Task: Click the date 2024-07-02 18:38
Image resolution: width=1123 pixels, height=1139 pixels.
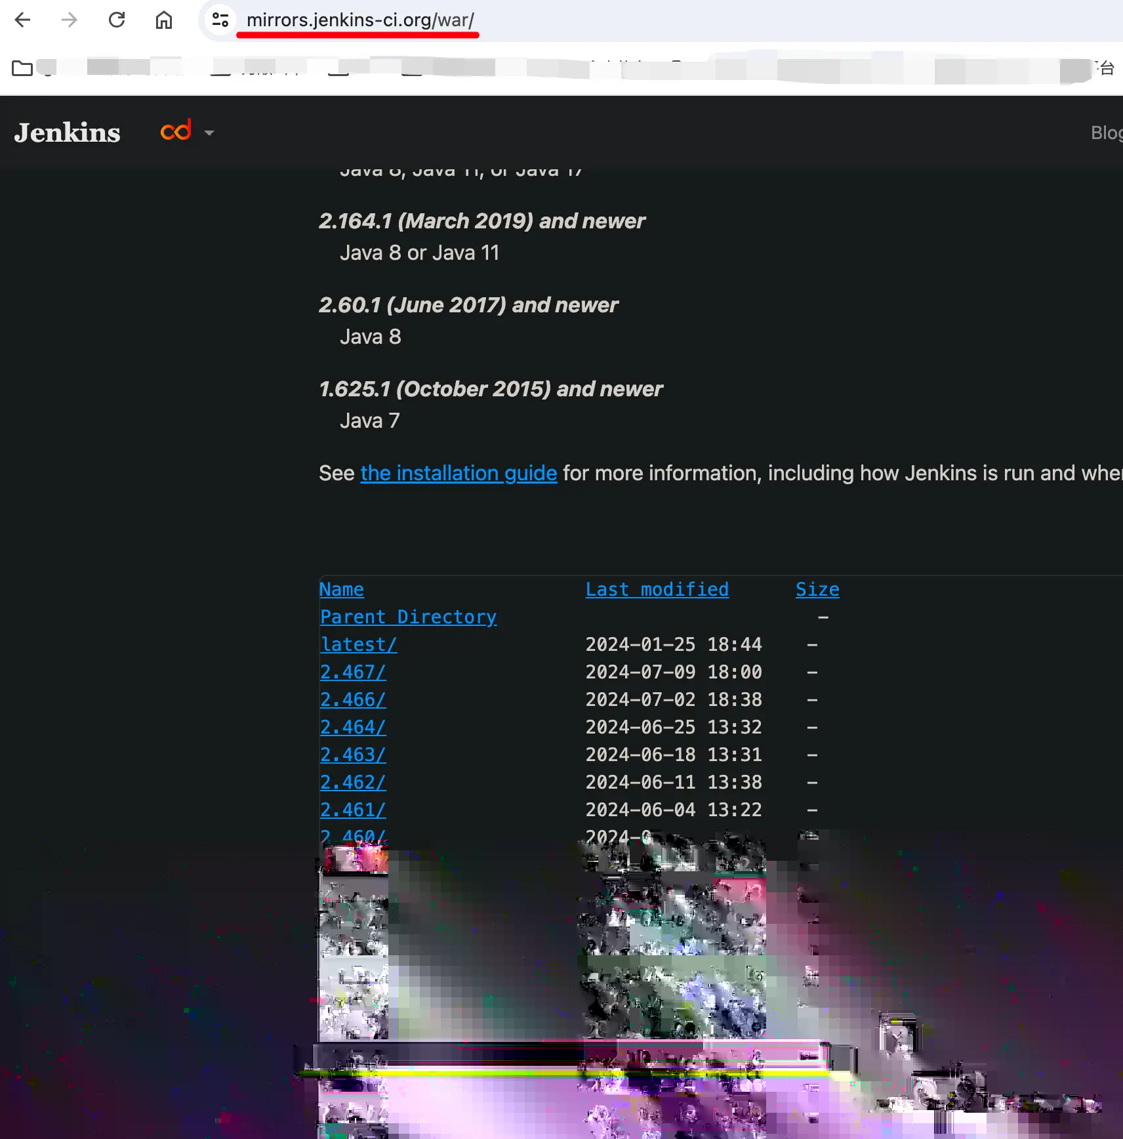Action: pyautogui.click(x=674, y=699)
